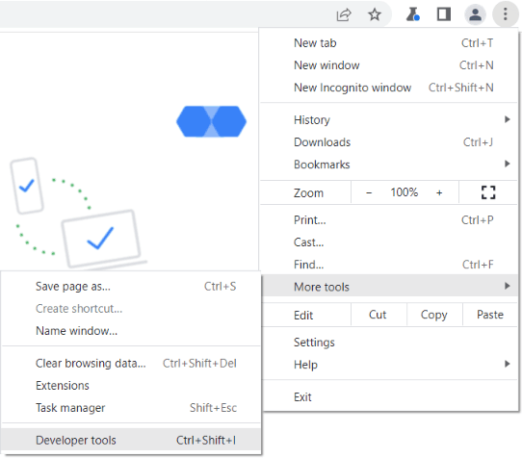Open Clear browsing data...
The width and height of the screenshot is (522, 458).
pos(131,363)
